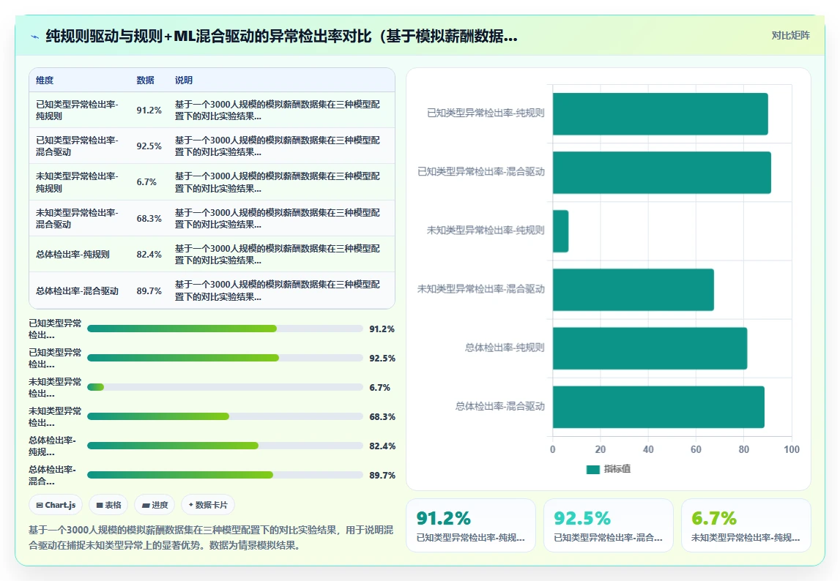Click chart axis label 未知类型异常检出率-纯规则
This screenshot has height=581, width=840.
pyautogui.click(x=486, y=230)
